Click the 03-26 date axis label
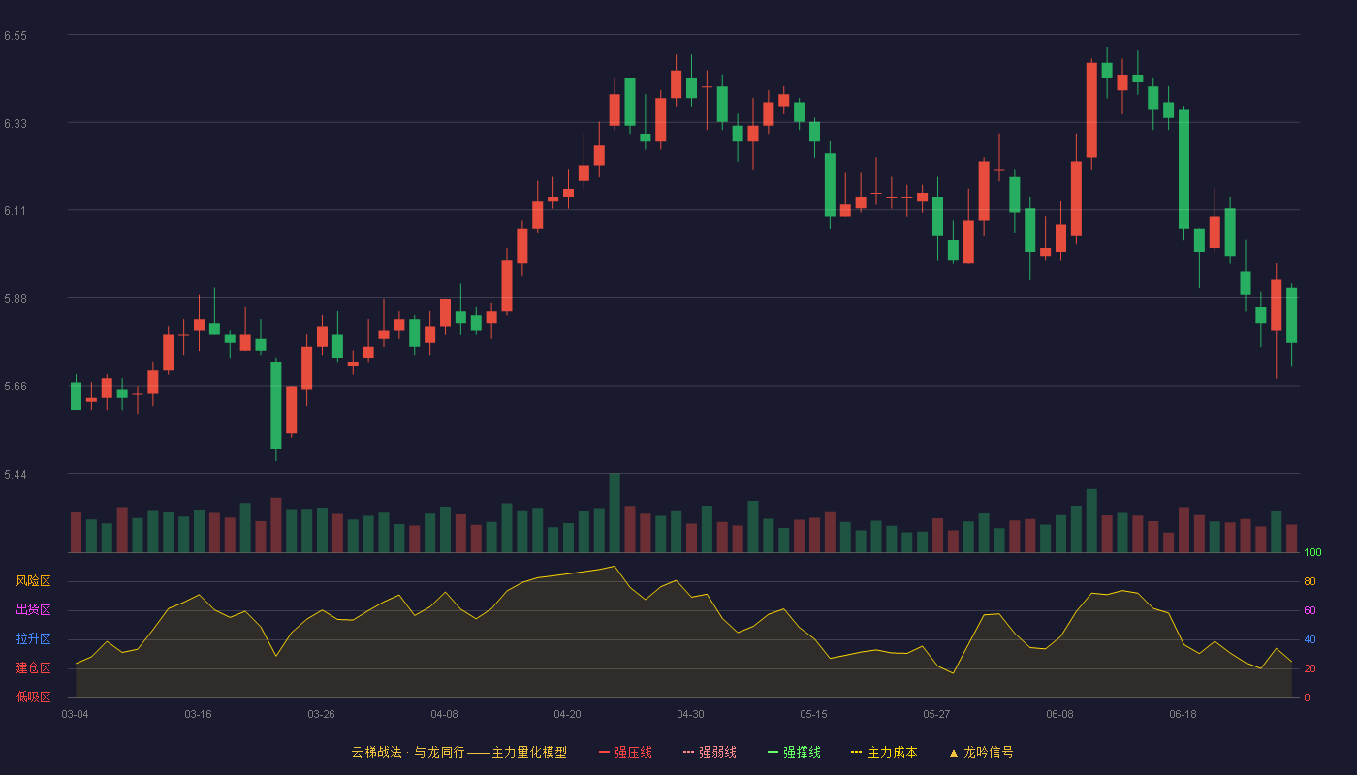This screenshot has width=1357, height=775. click(x=321, y=714)
